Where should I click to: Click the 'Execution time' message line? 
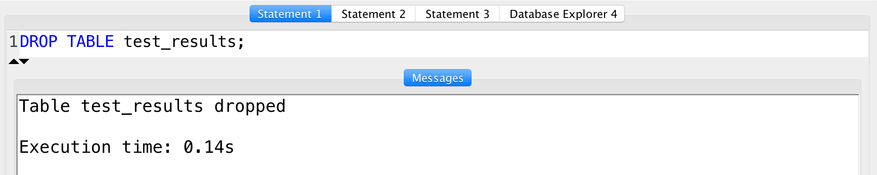coord(127,147)
